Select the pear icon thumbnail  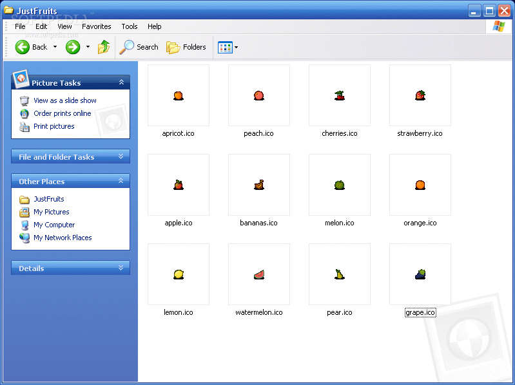(340, 274)
